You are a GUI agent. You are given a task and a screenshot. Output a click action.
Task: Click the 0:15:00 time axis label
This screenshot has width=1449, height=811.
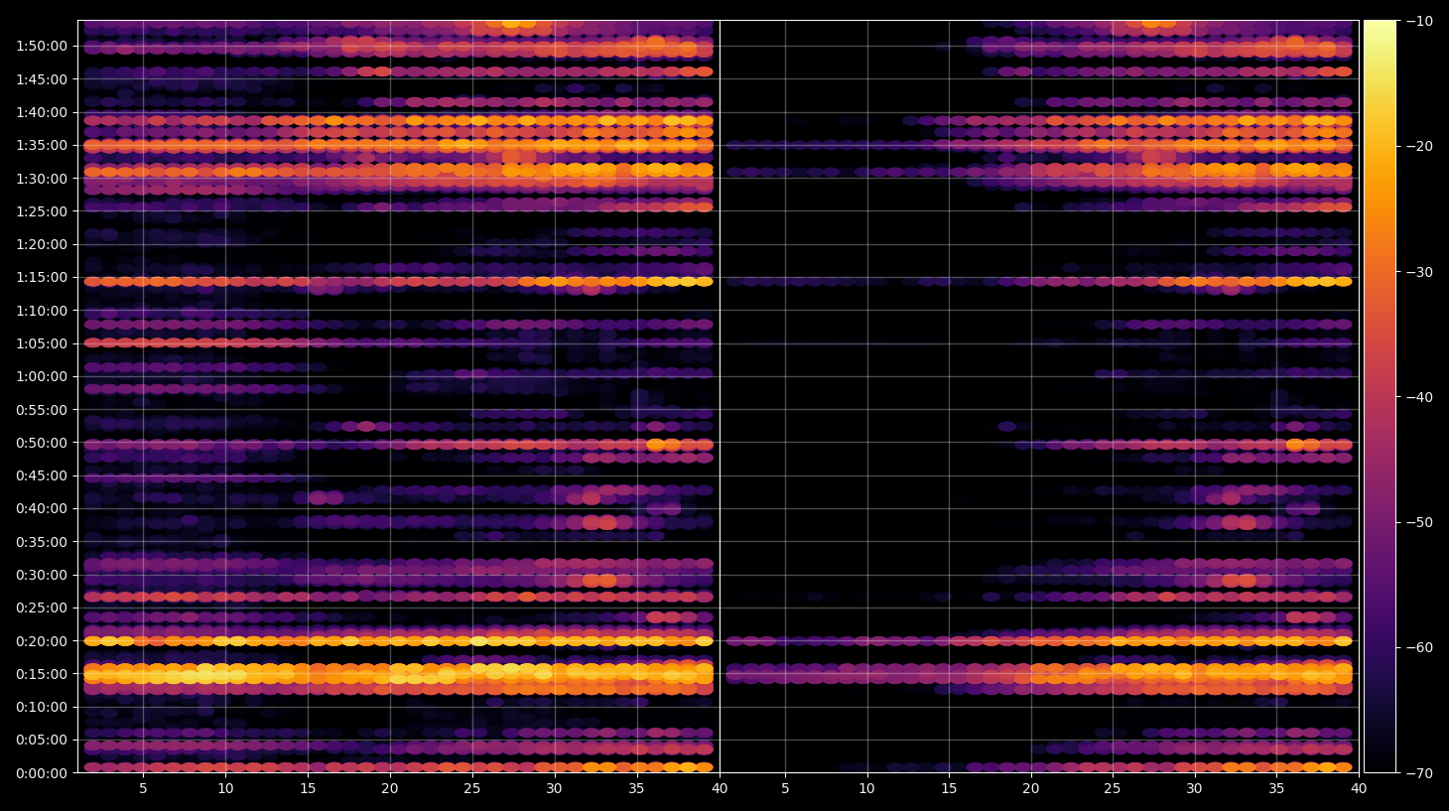[x=42, y=674]
